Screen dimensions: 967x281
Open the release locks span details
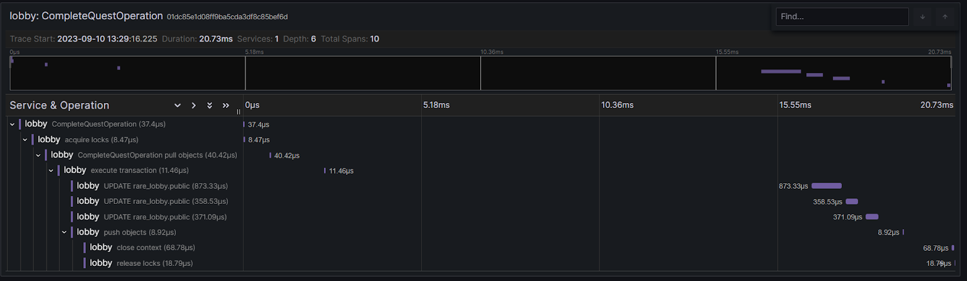(x=154, y=264)
